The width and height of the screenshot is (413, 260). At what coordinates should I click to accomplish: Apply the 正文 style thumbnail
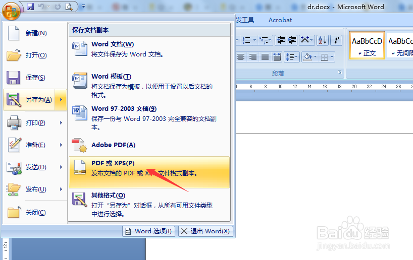click(367, 45)
